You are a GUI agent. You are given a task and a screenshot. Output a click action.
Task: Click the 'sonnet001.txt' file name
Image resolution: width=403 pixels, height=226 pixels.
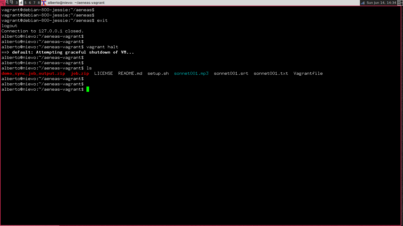[x=271, y=73]
